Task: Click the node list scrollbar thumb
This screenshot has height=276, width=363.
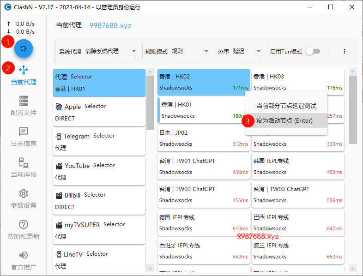Action: click(x=353, y=110)
